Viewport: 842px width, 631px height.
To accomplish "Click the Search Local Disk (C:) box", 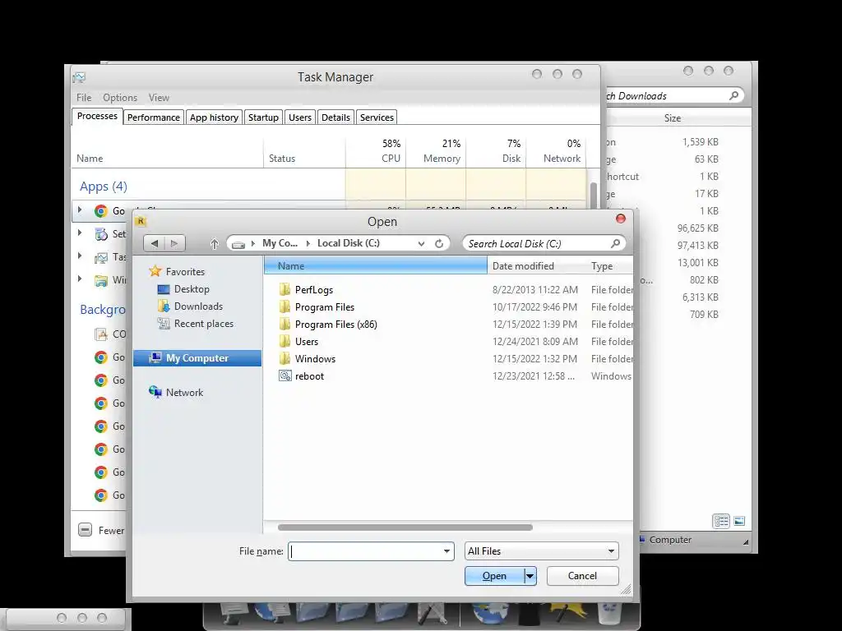I will click(544, 243).
